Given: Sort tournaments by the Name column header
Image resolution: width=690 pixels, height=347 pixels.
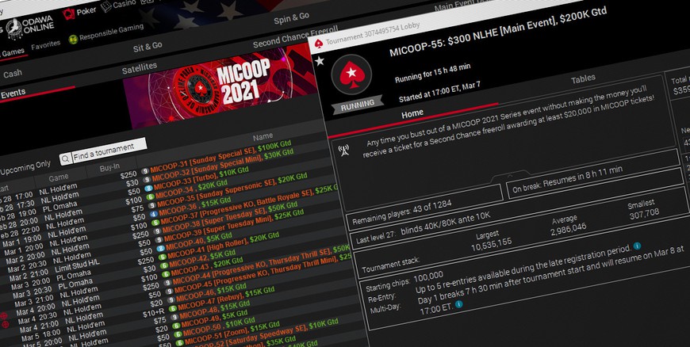Looking at the screenshot, I should (263, 136).
